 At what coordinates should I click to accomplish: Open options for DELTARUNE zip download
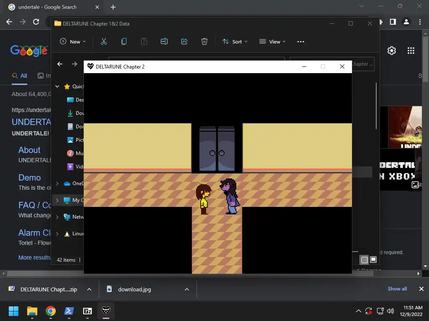pos(89,289)
